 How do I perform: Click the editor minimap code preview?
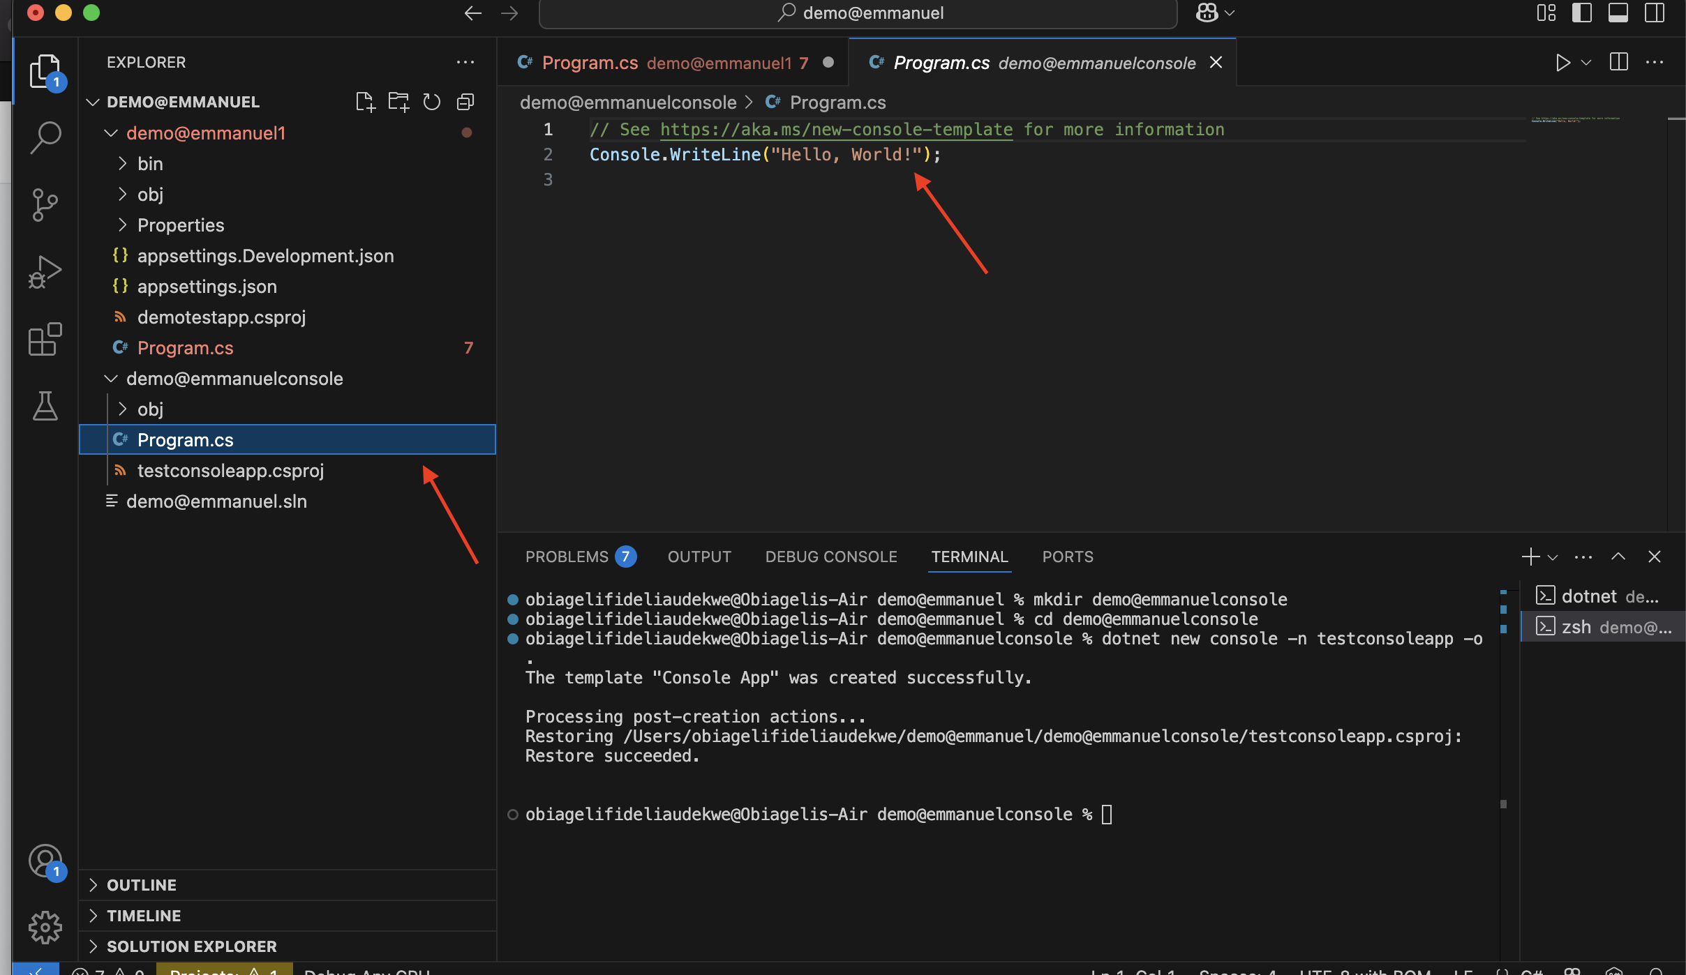click(1575, 119)
